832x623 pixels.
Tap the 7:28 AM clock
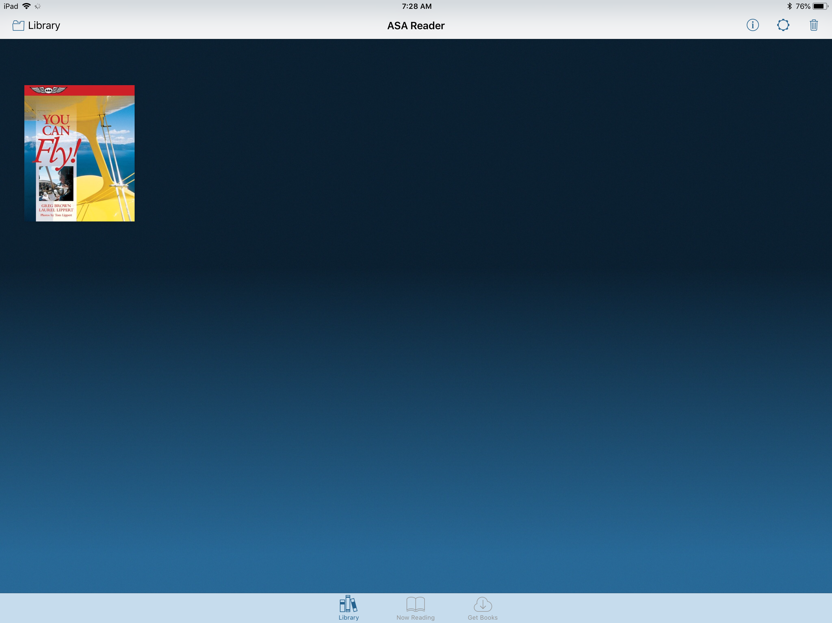(416, 6)
